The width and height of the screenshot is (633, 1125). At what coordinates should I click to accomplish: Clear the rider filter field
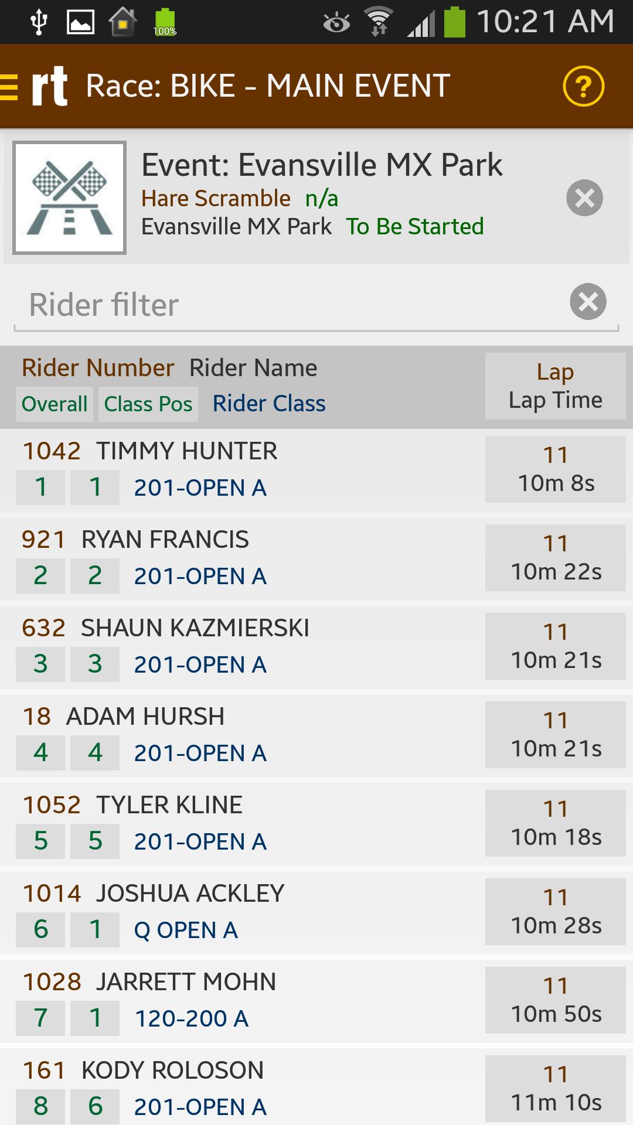[588, 302]
